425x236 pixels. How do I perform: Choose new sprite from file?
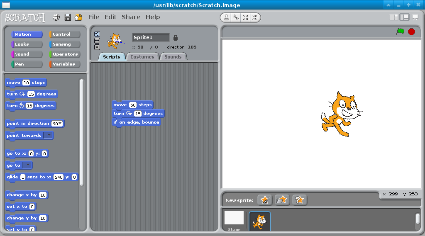(x=282, y=200)
